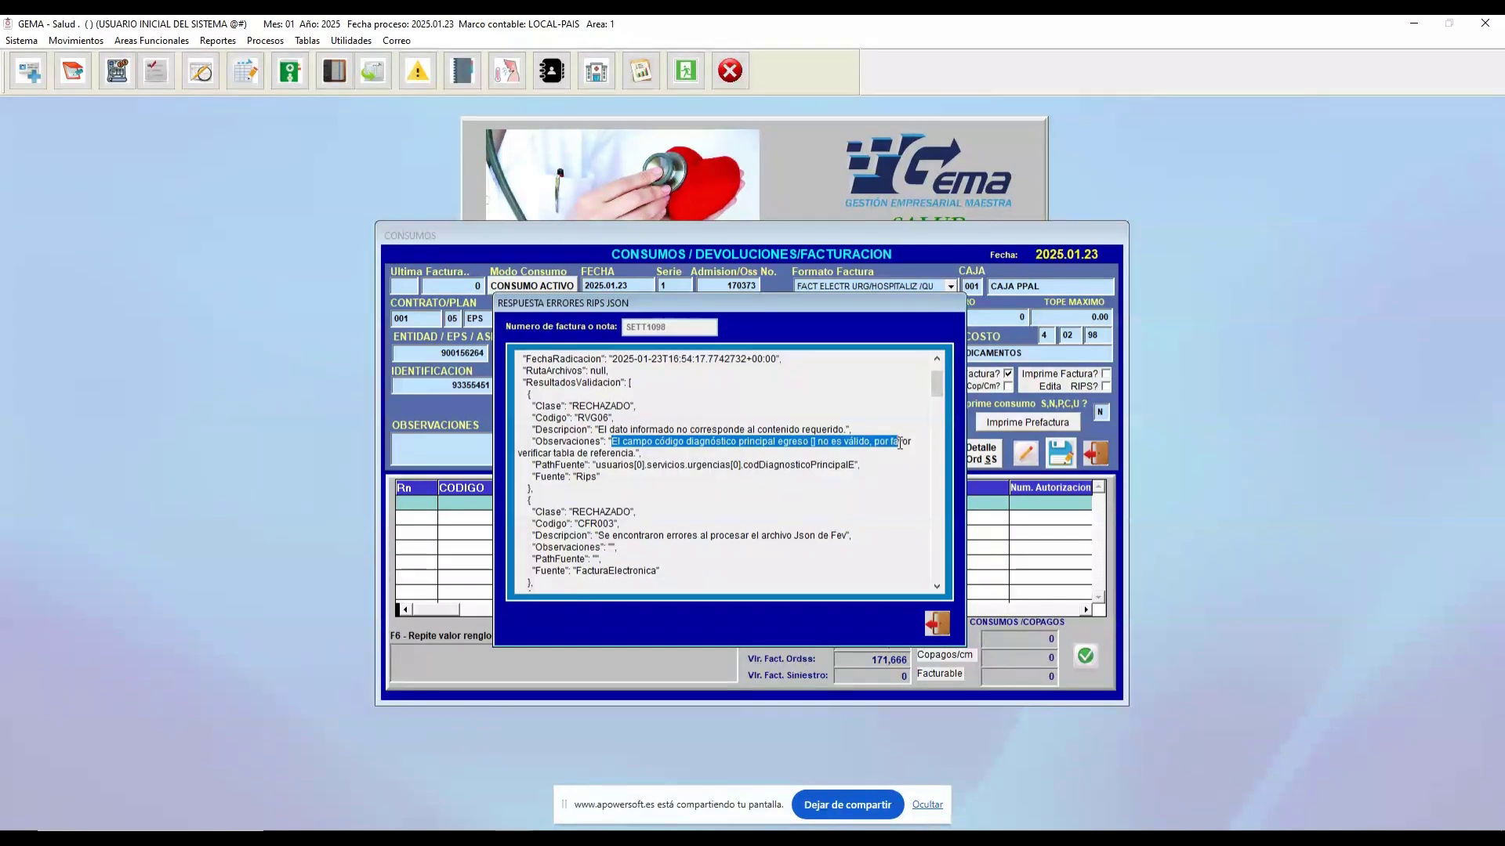Click the red exit door icon in RIPS dialog
This screenshot has width=1505, height=846.
coord(937,624)
